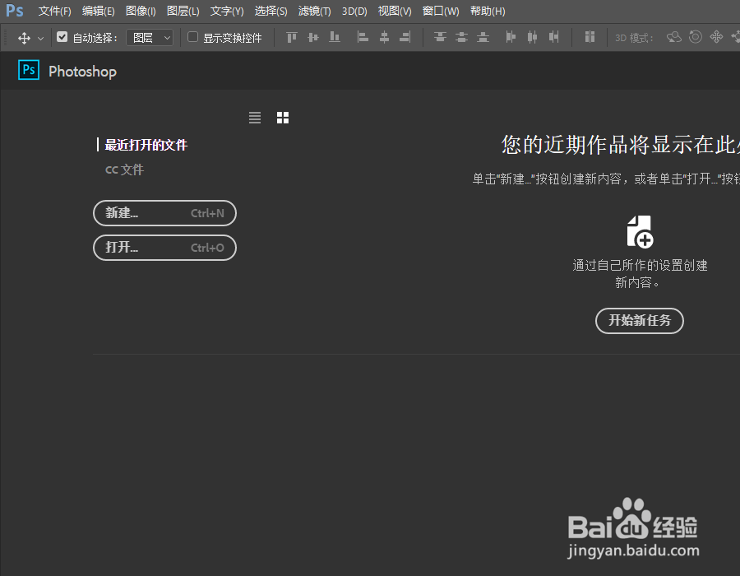Click Align vertical centers icon

(313, 37)
